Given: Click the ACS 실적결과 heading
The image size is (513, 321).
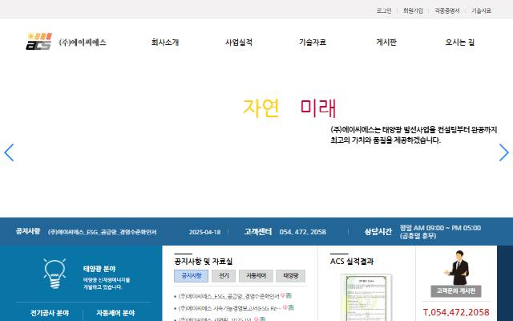Looking at the screenshot, I should (x=352, y=261).
